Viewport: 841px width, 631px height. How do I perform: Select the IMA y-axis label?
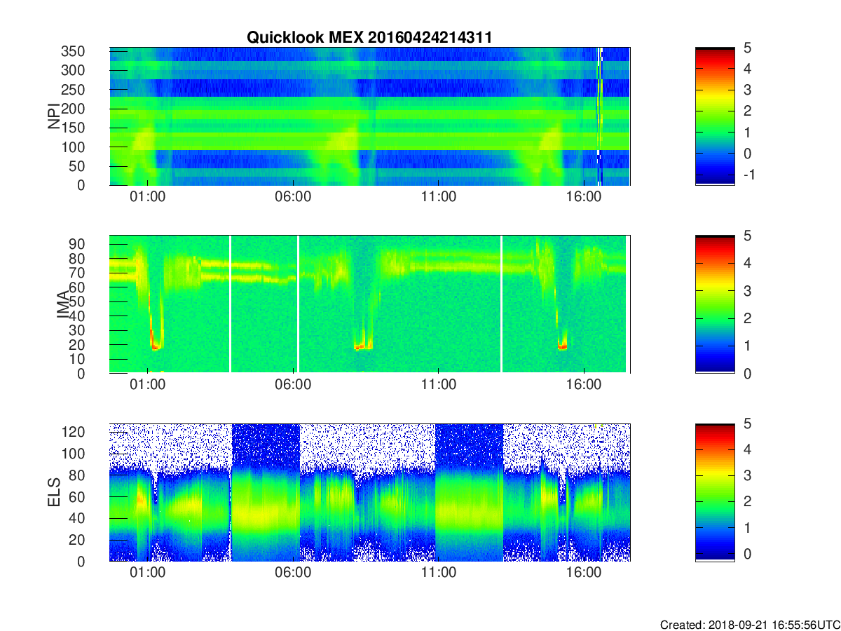tap(63, 304)
